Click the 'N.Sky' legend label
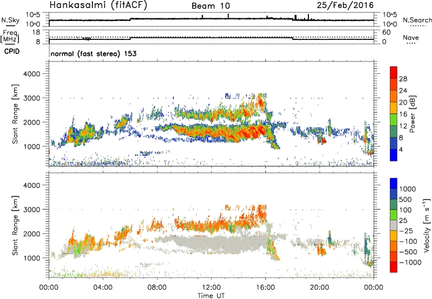This screenshot has height=299, width=432. click(10, 20)
